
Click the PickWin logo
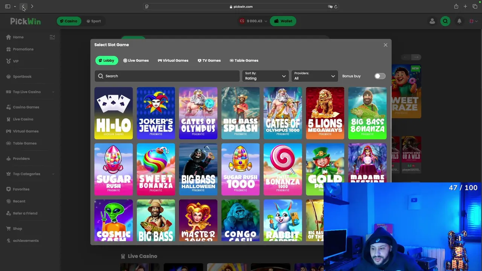pos(25,21)
